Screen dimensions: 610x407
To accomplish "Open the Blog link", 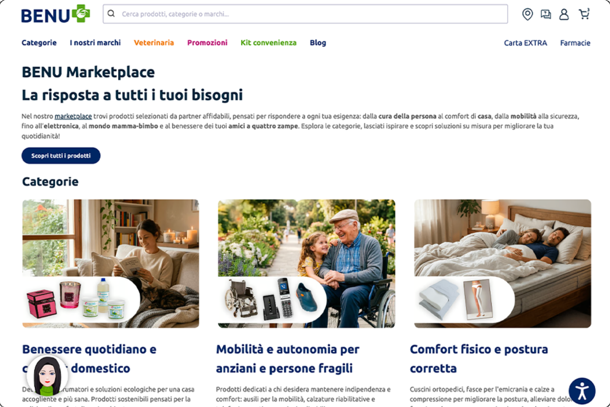I will click(318, 43).
